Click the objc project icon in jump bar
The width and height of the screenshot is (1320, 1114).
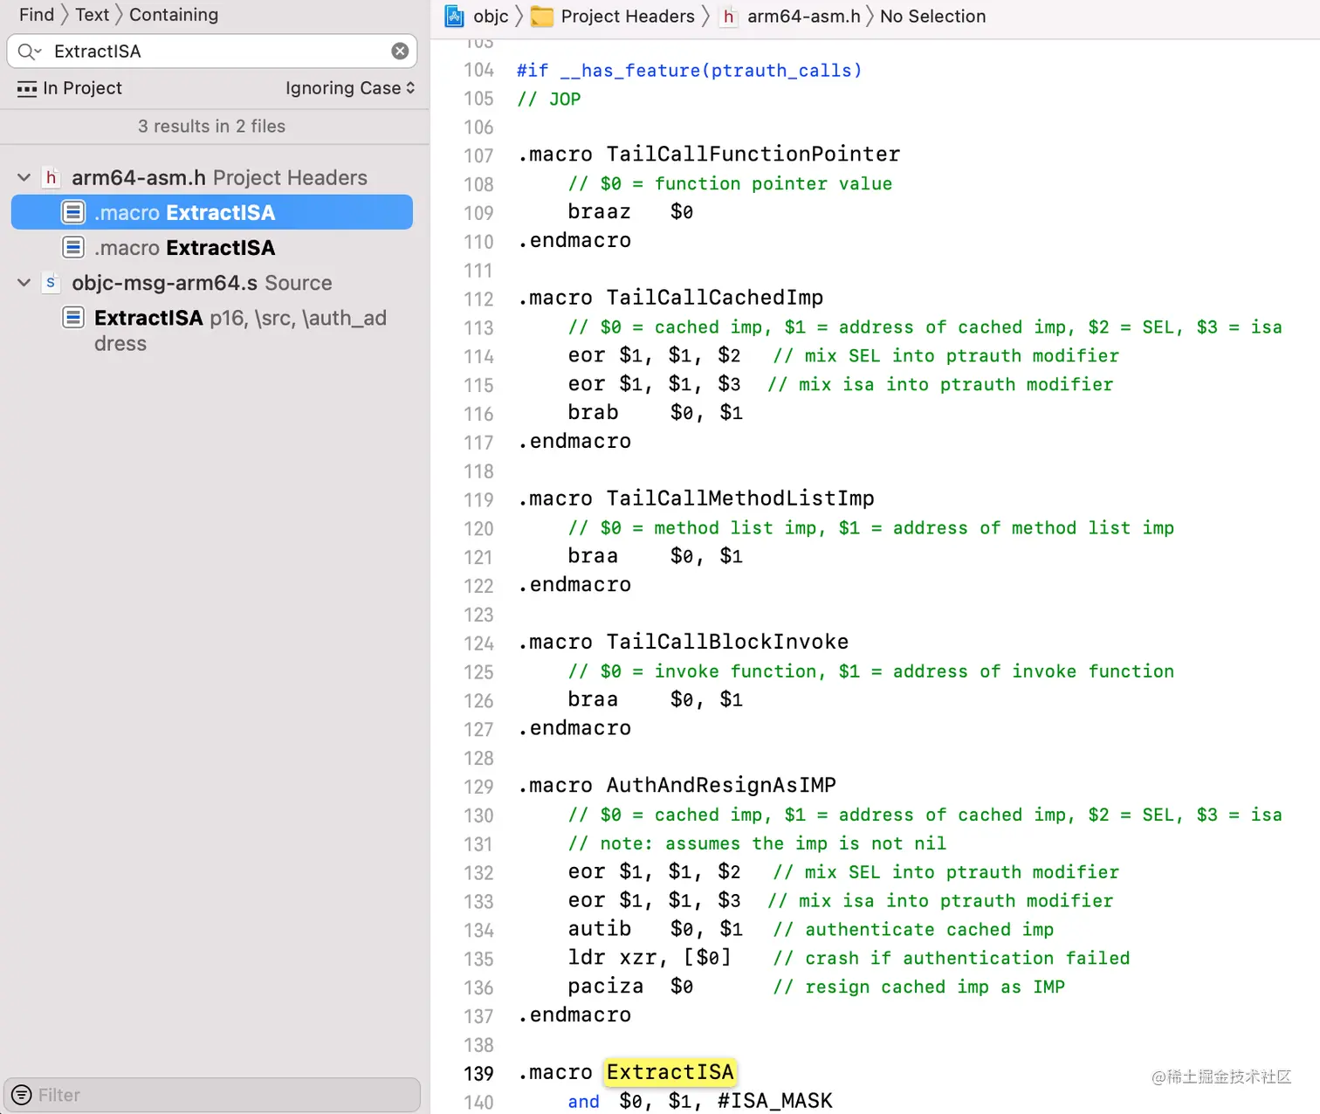(455, 16)
